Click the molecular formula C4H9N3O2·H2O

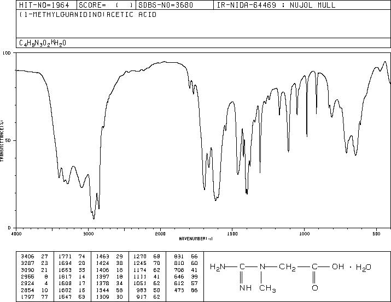click(43, 43)
